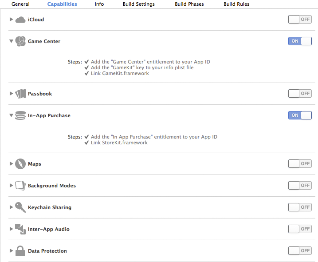Click the In-App Purchase label
The height and width of the screenshot is (262, 318).
pos(49,115)
